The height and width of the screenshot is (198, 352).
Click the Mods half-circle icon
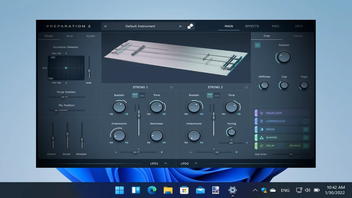(262, 129)
